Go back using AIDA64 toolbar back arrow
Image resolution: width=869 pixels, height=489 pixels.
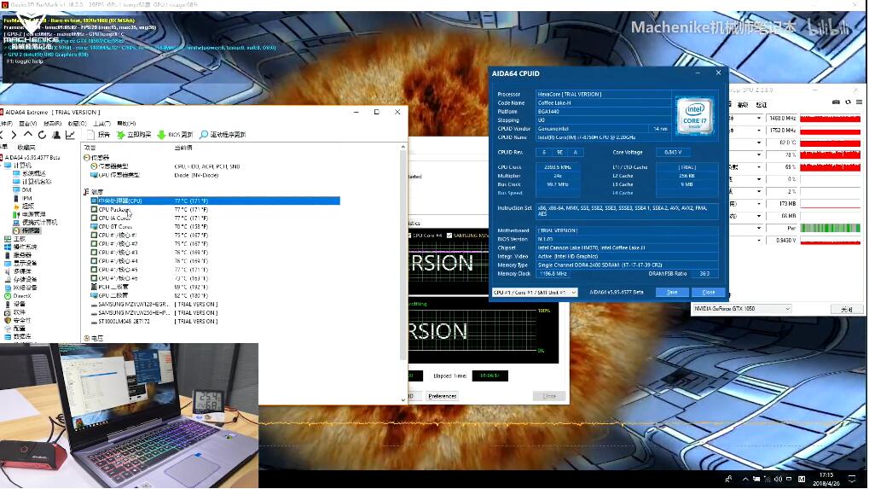[x=2, y=135]
